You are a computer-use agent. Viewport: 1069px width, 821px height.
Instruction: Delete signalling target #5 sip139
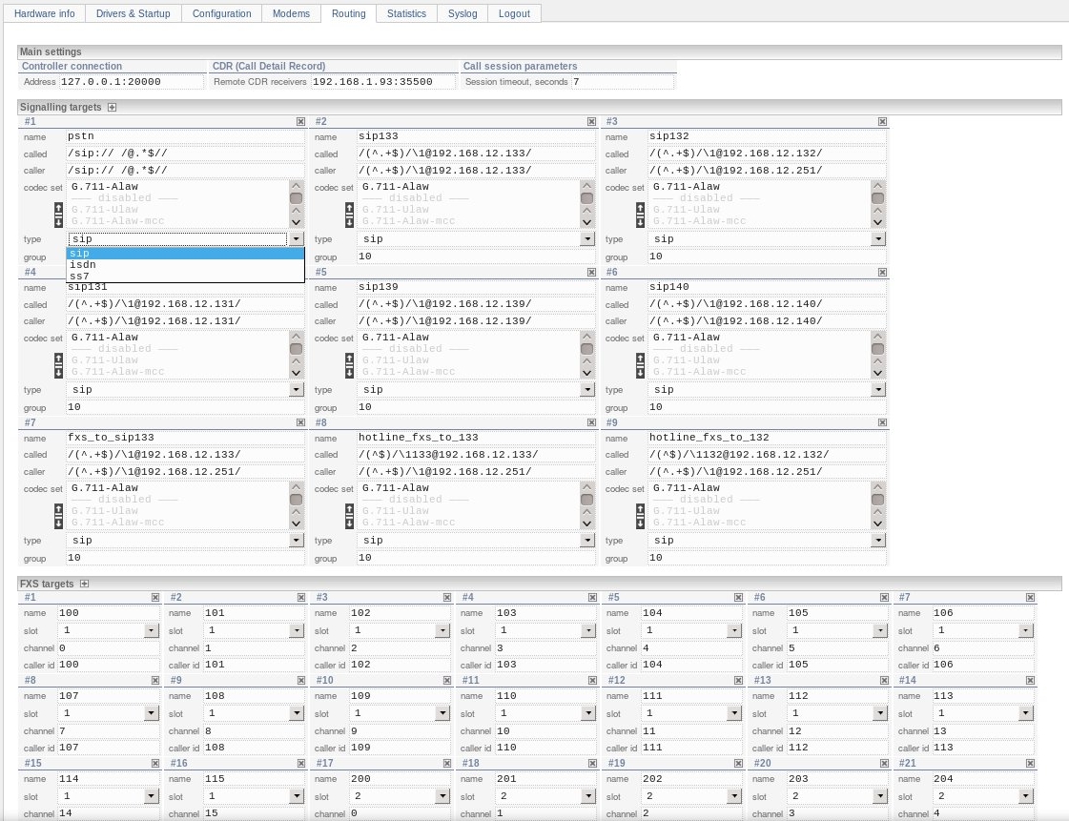click(x=592, y=272)
